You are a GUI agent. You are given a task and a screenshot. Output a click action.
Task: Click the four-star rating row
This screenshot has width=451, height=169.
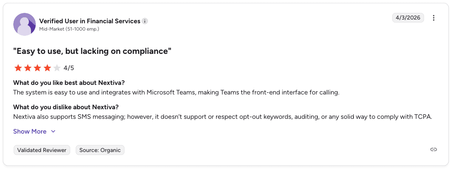click(37, 68)
